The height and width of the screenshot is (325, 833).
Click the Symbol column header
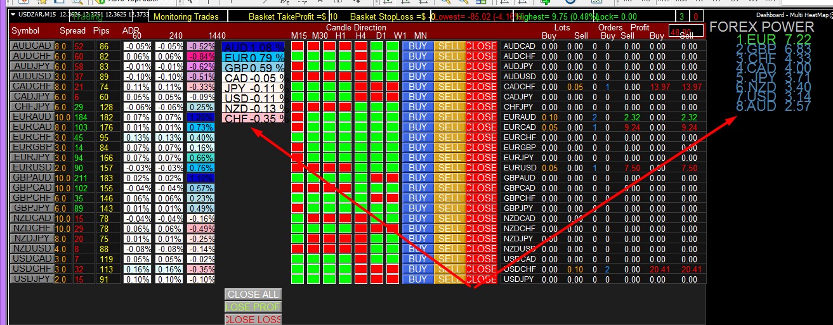click(25, 30)
